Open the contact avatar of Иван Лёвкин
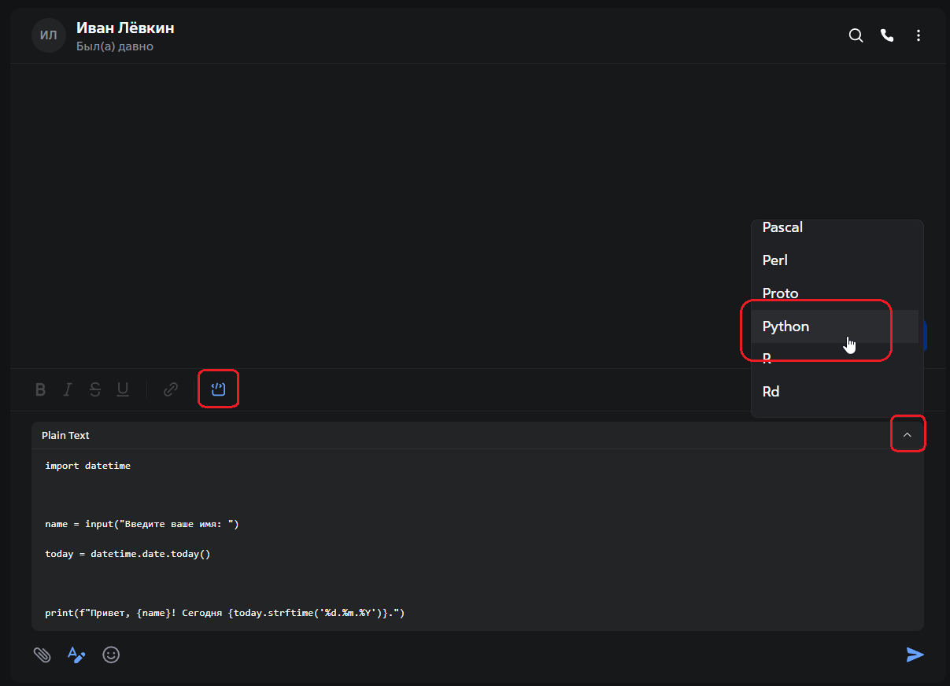 (x=48, y=35)
